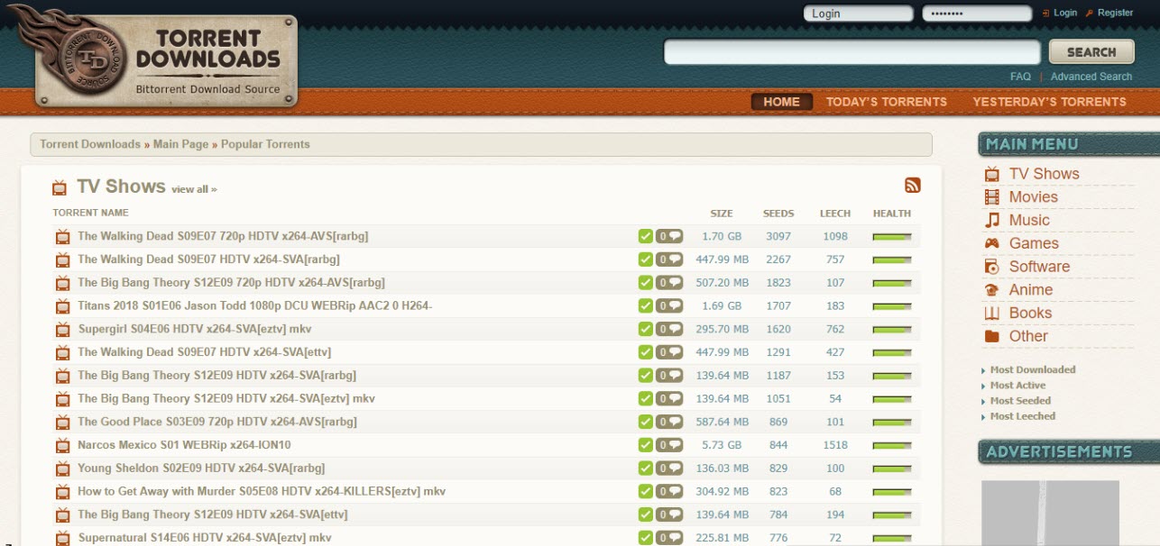Viewport: 1160px width, 546px height.
Task: Click the Music note icon in Main Menu
Action: point(992,220)
